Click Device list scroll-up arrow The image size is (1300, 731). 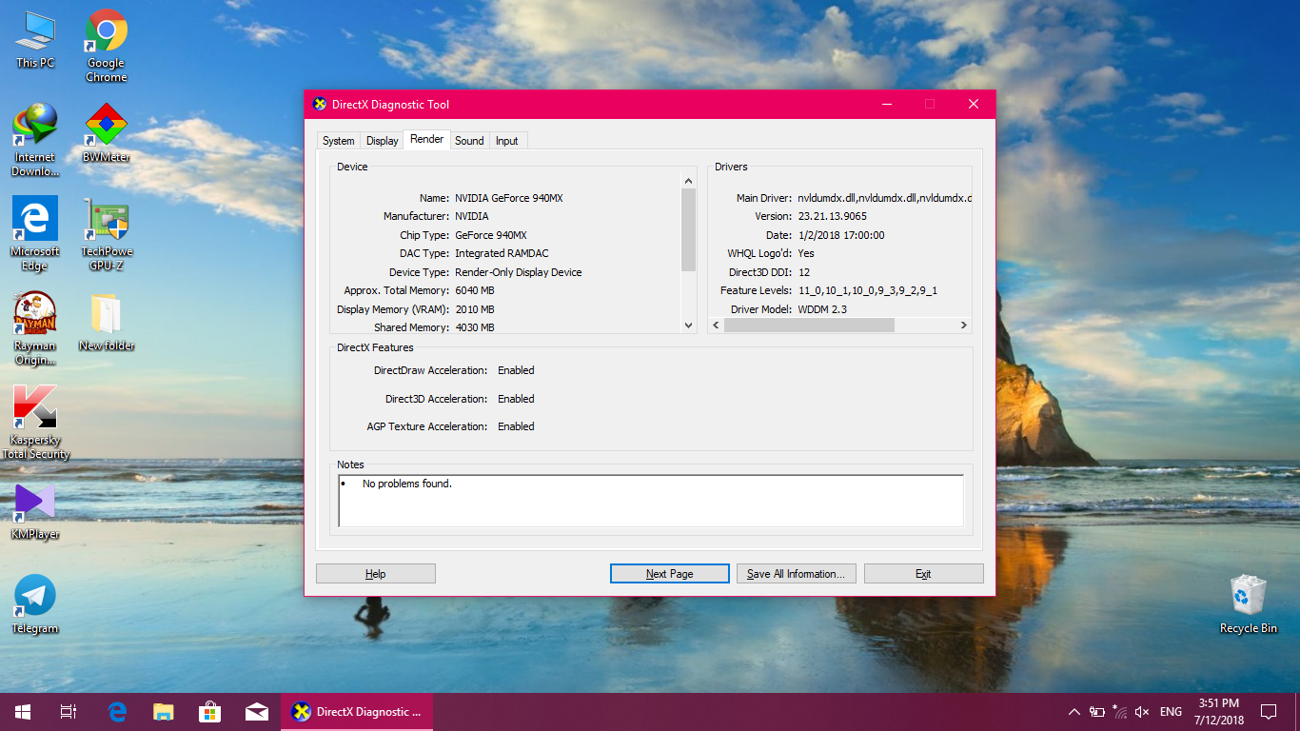[x=689, y=181]
